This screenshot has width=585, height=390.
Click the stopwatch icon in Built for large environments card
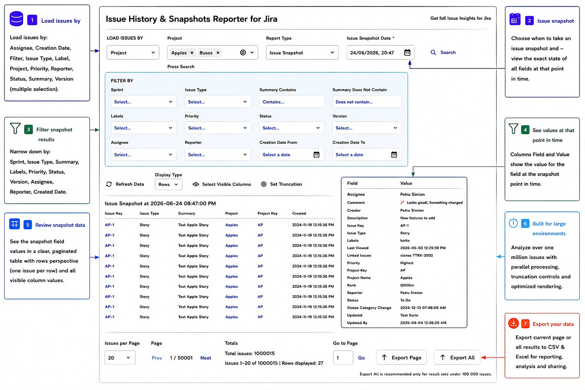(x=513, y=223)
